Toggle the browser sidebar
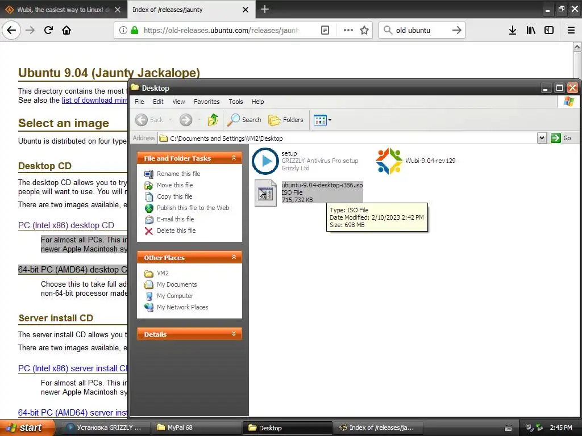This screenshot has width=582, height=436. pos(549,30)
